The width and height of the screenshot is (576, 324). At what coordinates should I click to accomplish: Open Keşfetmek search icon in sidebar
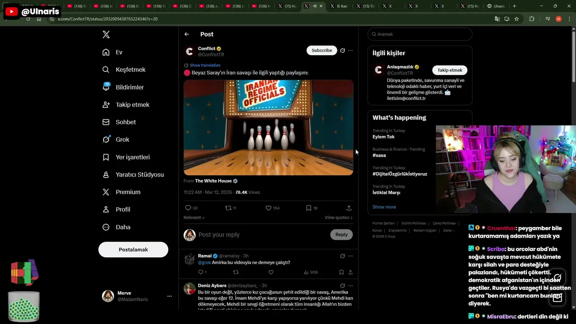(x=106, y=70)
